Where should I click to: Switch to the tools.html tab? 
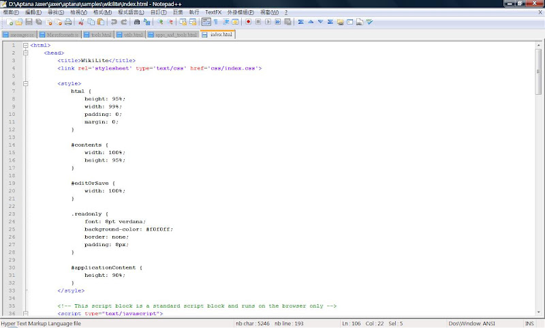tap(99, 34)
